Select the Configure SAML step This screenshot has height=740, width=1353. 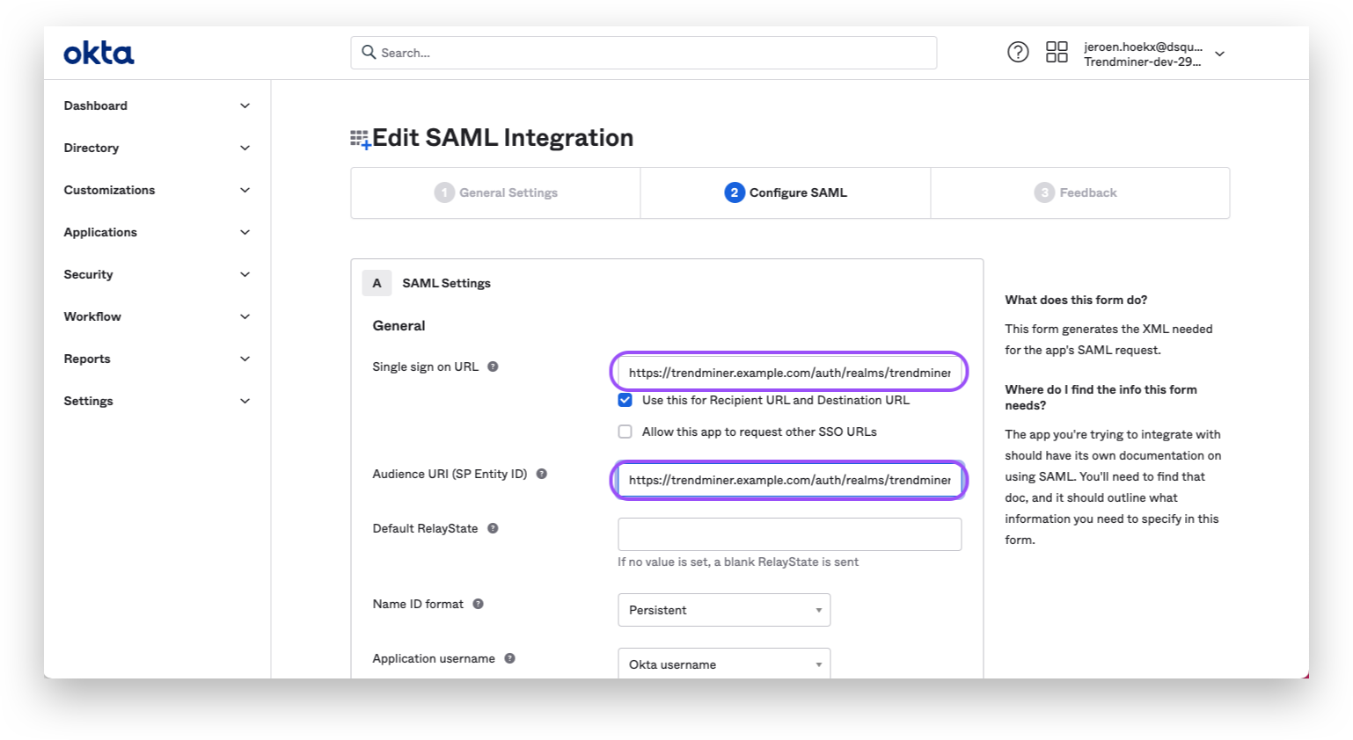tap(786, 192)
